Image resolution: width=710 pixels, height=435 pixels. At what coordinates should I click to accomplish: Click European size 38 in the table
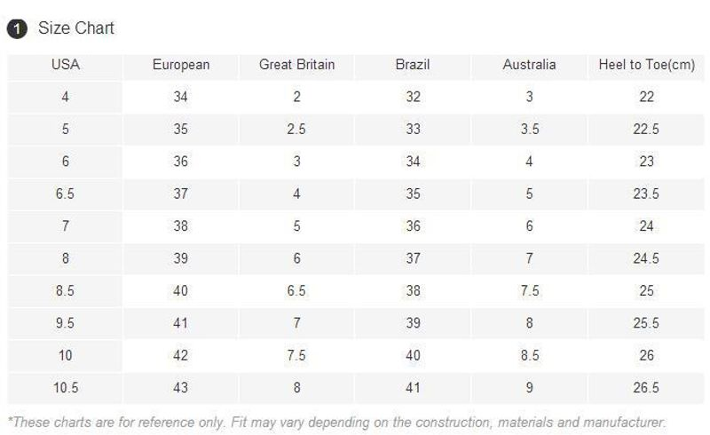[x=181, y=226]
